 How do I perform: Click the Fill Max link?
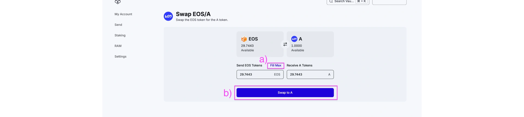tap(276, 65)
